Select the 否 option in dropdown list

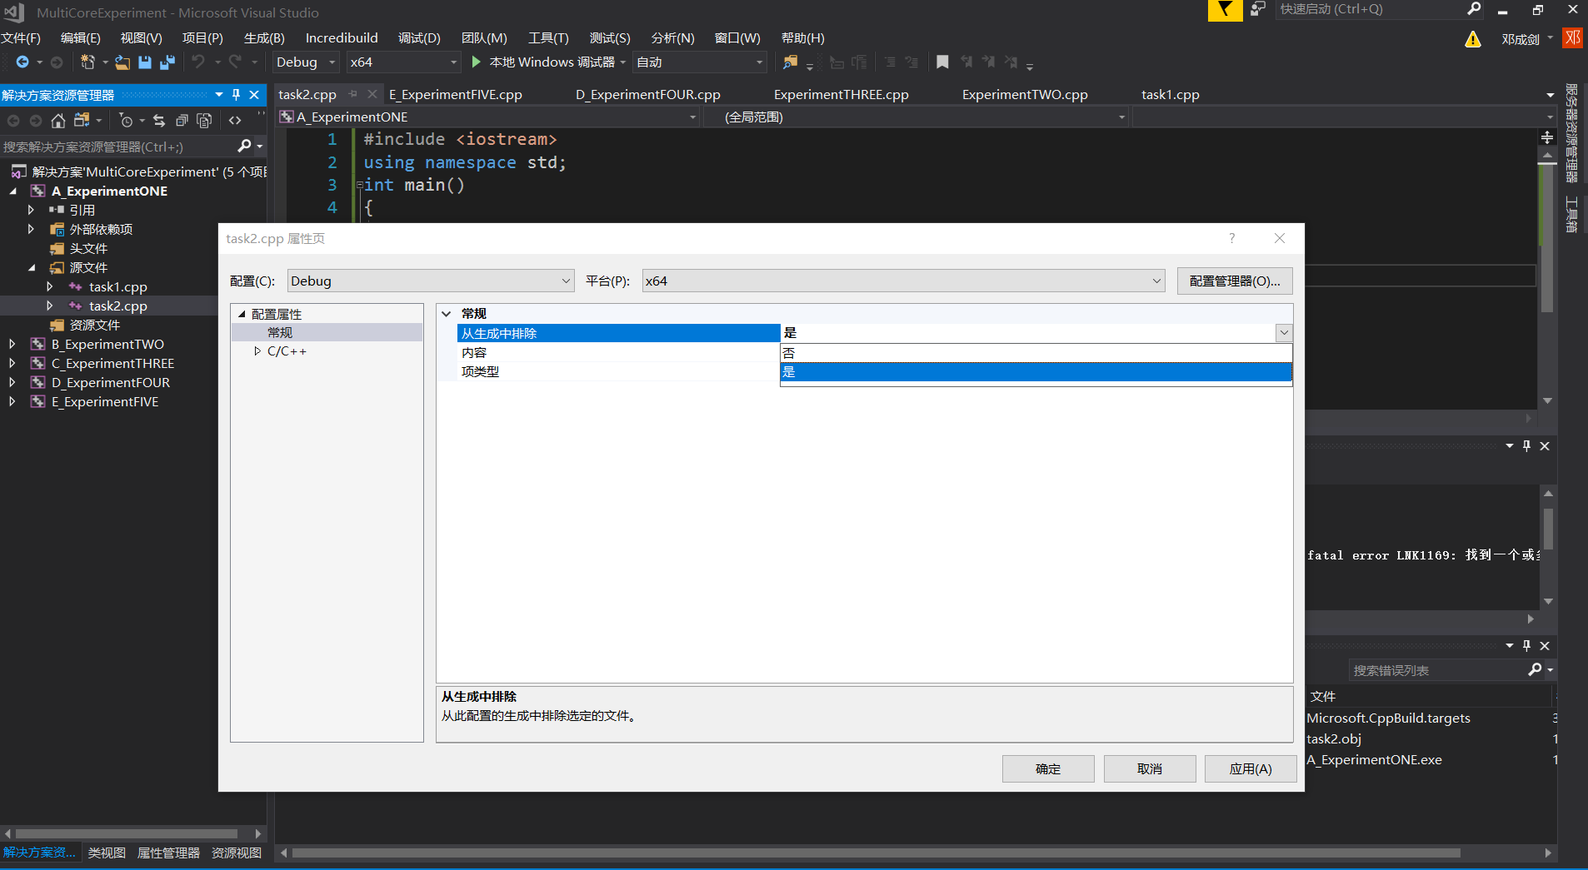point(1036,353)
